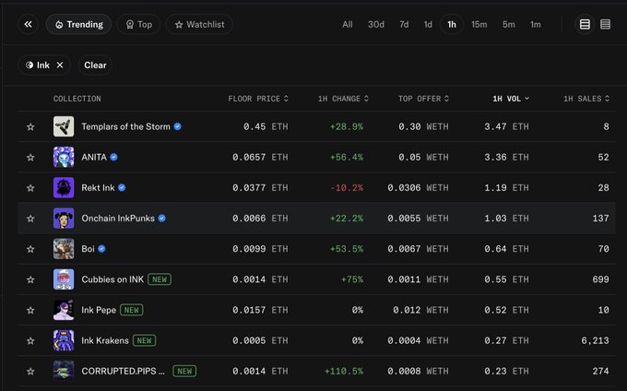627x391 pixels.
Task: Open Cubbies on INK thumbnail
Action: (64, 279)
